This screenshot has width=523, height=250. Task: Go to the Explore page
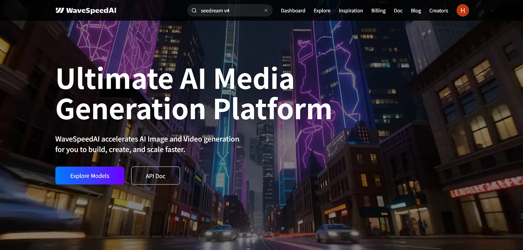coord(322,10)
